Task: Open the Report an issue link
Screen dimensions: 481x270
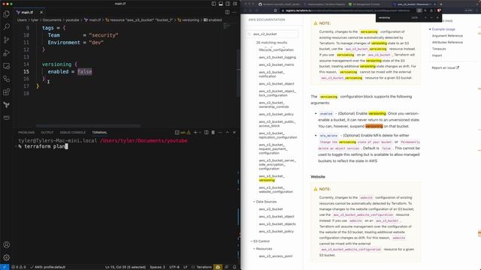Action: tap(445, 67)
